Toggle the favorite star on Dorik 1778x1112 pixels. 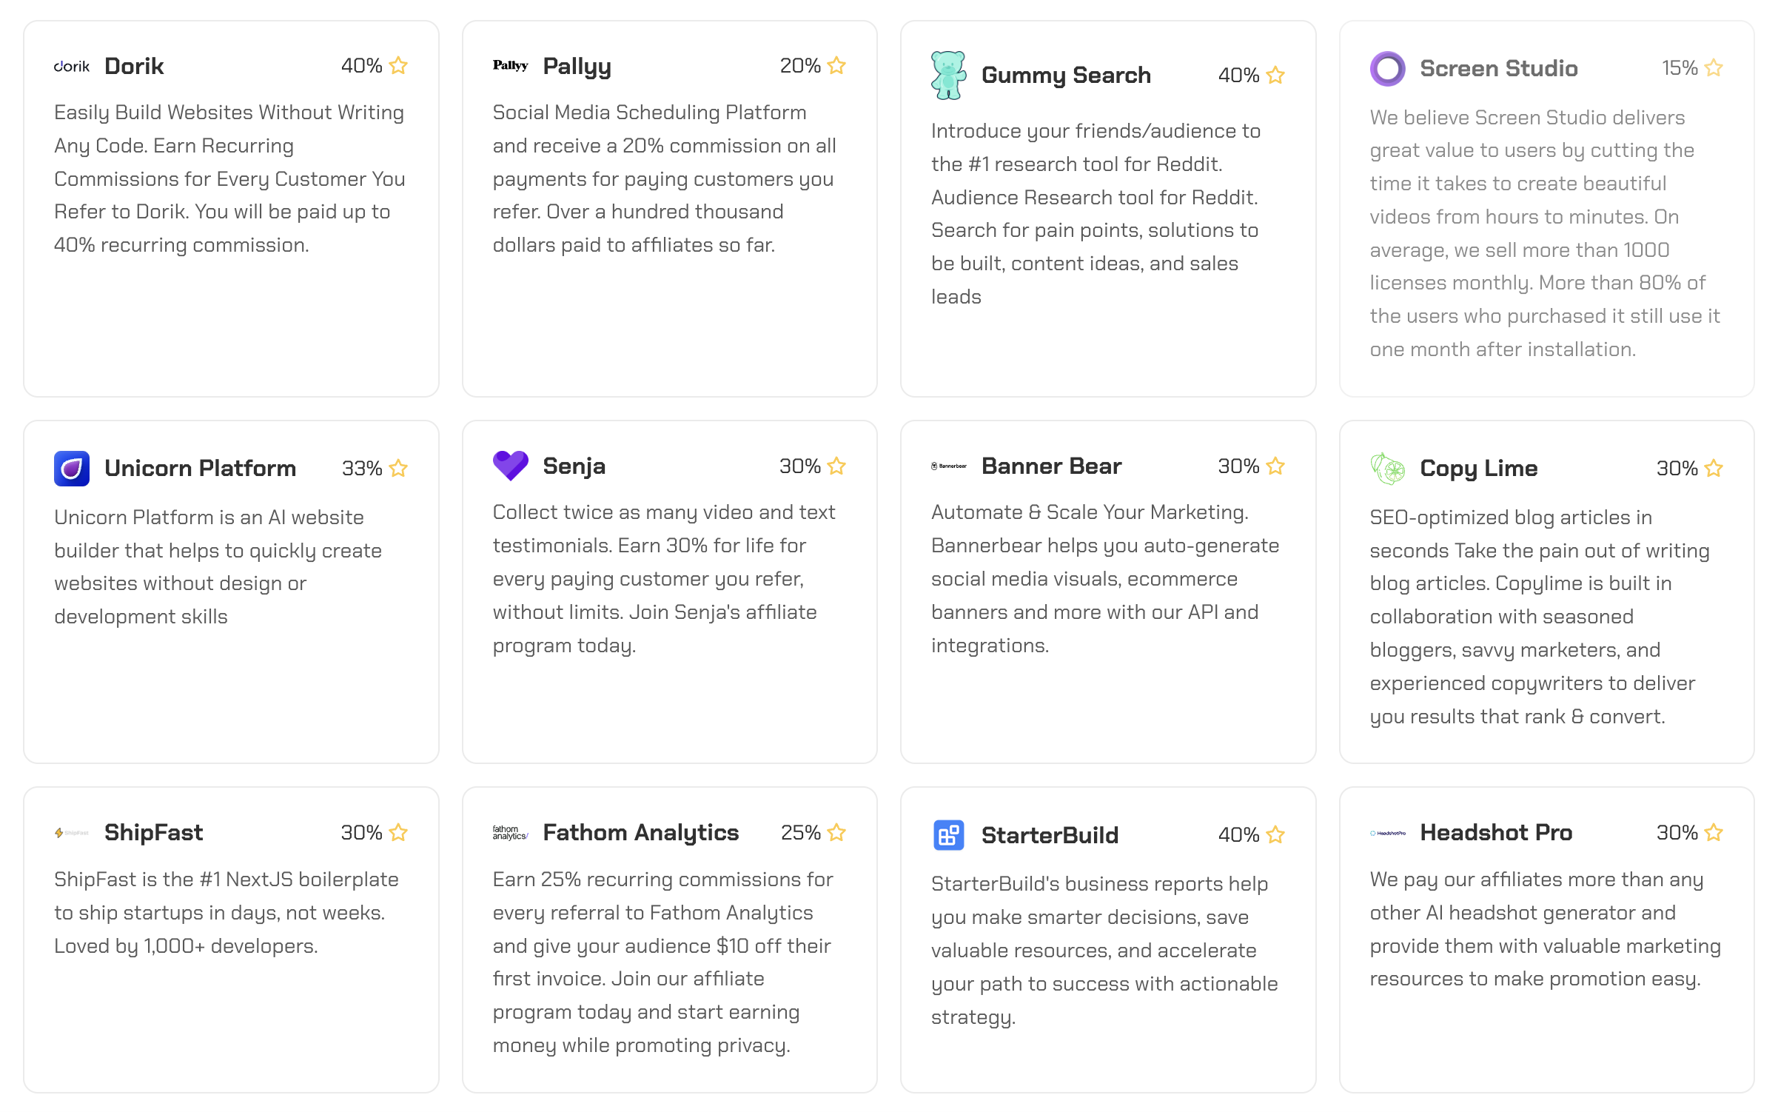(398, 66)
